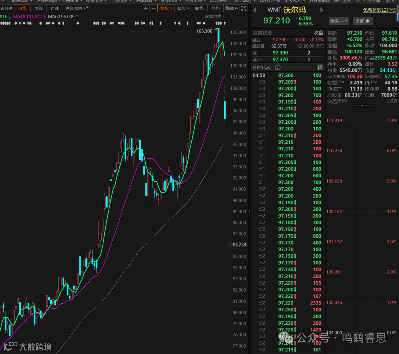Click the 均价 97.619 value
Viewport: 399px width, 354px height.
pos(389,33)
